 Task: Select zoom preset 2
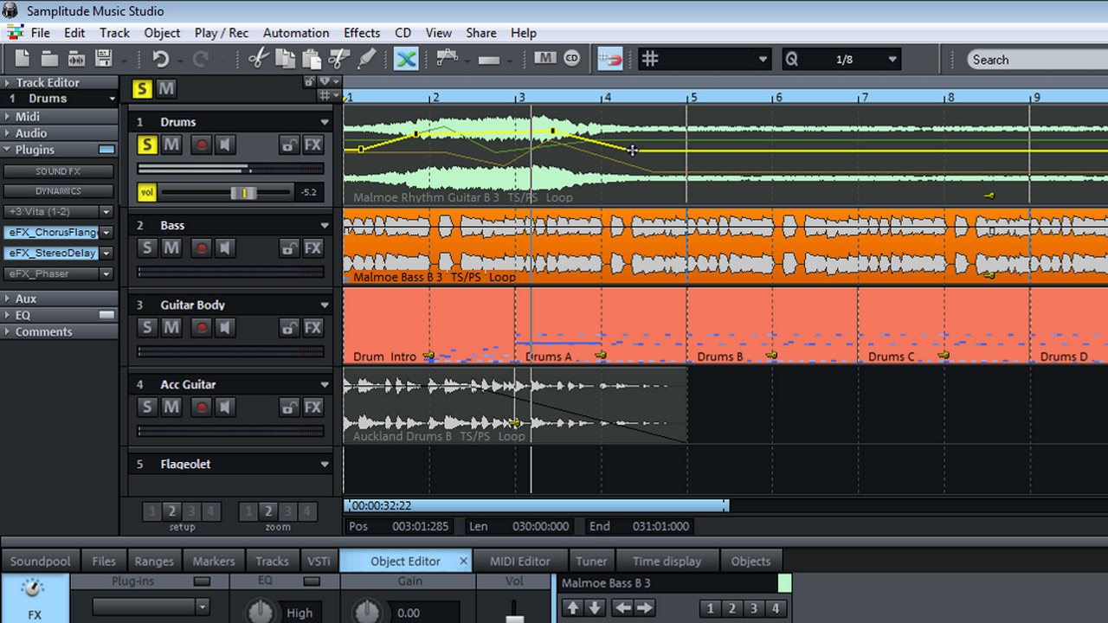click(268, 511)
